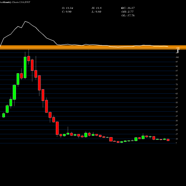Click the 'OH: 2.77' value
Screen dimensions: 186x186
(128, 12)
